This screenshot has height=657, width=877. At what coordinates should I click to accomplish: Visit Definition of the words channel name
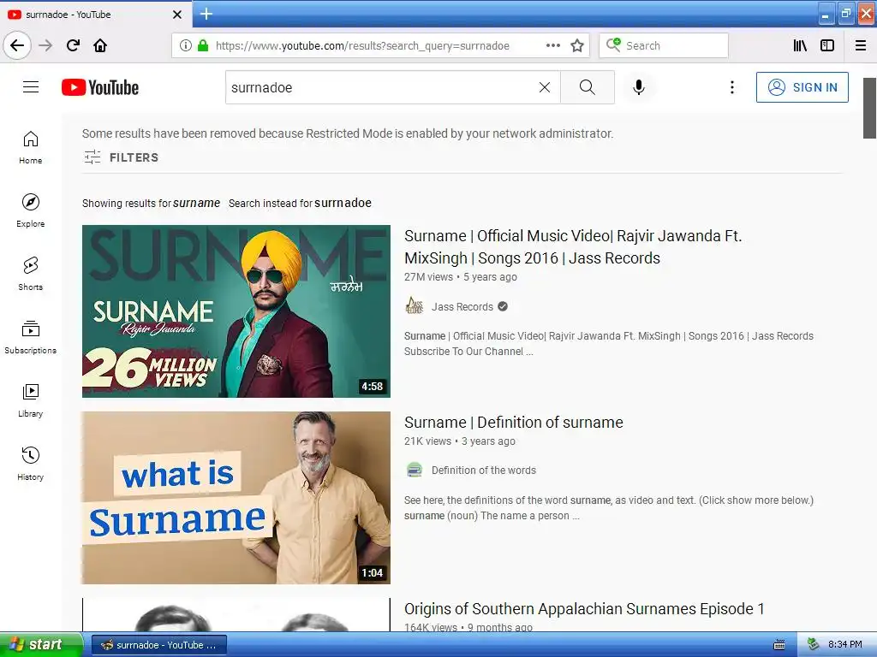click(x=484, y=471)
